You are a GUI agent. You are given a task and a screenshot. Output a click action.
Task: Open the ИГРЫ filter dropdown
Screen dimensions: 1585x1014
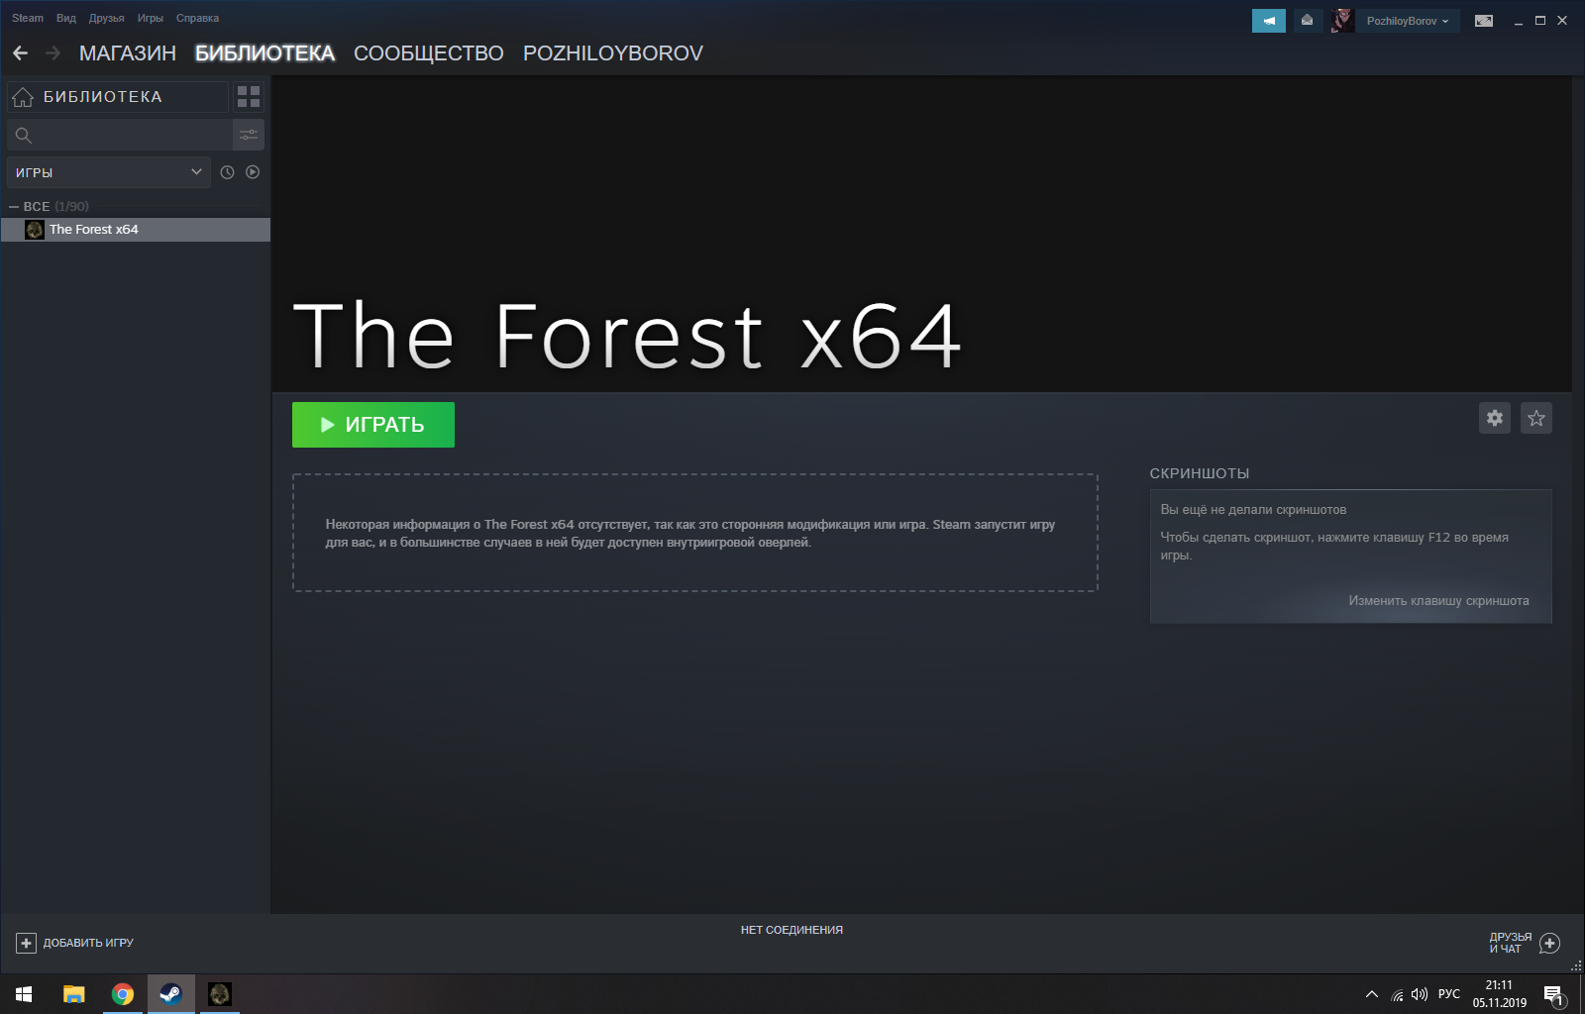109,172
